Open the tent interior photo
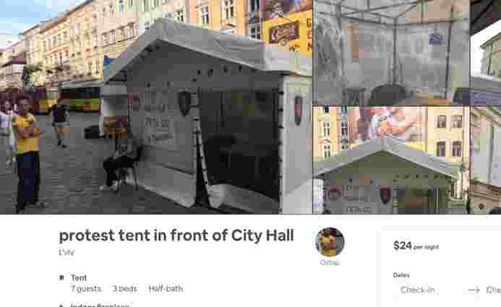The image size is (501, 307). [391, 52]
